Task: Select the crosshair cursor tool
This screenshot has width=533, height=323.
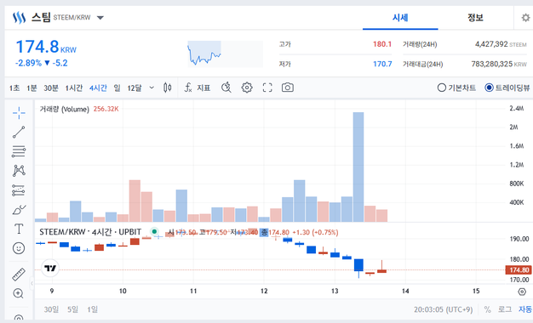Action: point(19,113)
